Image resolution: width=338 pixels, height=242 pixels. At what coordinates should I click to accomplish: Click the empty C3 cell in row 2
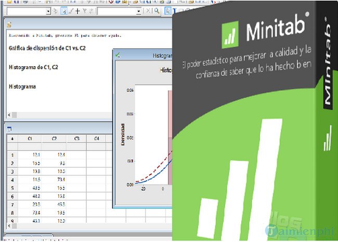coord(76,163)
